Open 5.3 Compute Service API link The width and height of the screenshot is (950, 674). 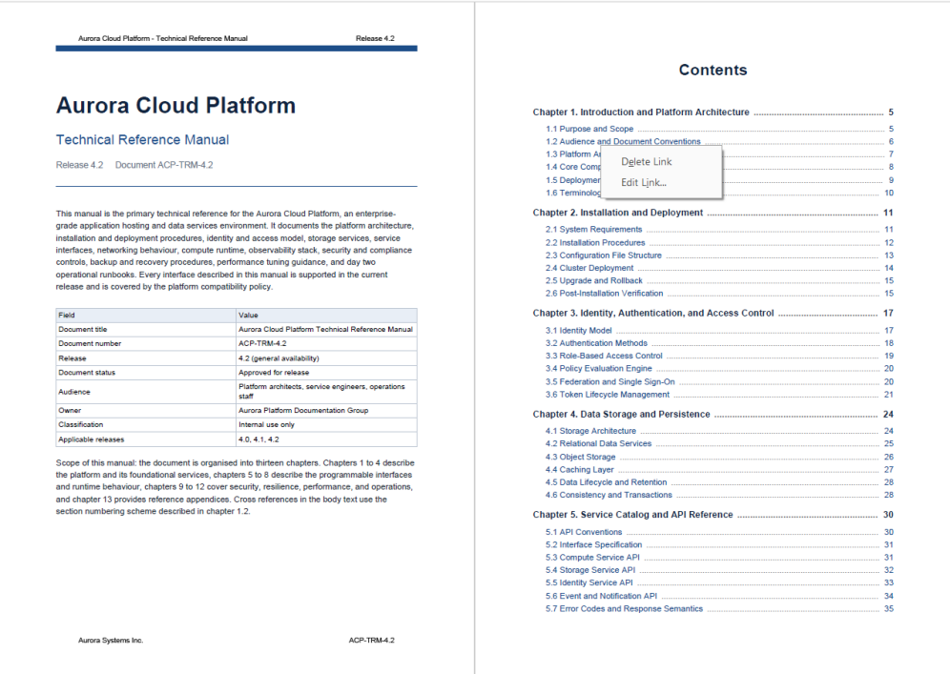click(592, 558)
